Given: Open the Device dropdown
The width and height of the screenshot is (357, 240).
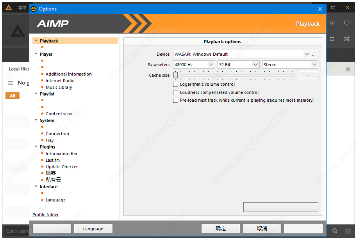Looking at the screenshot, I should [x=307, y=54].
